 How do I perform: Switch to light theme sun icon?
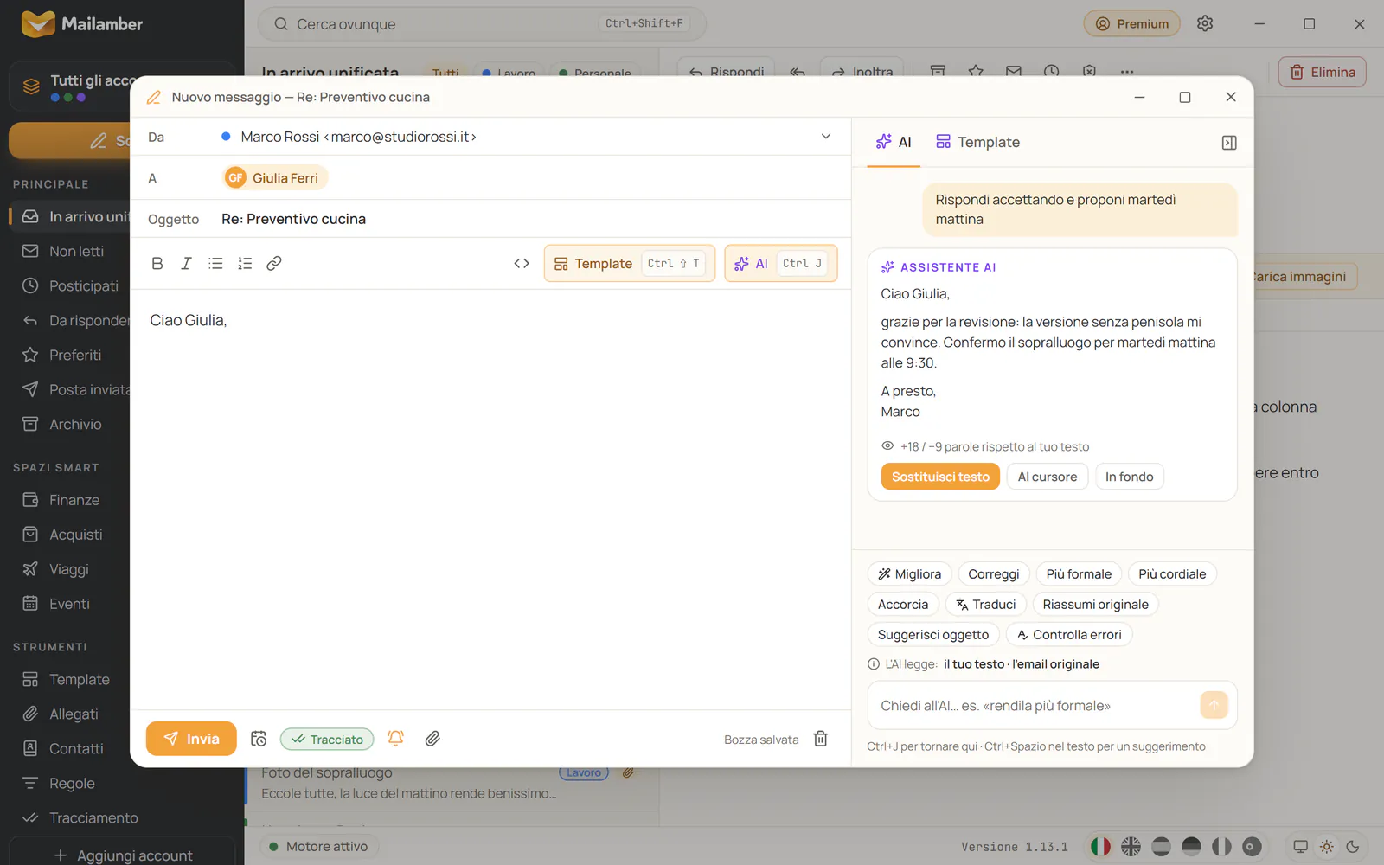point(1327,847)
